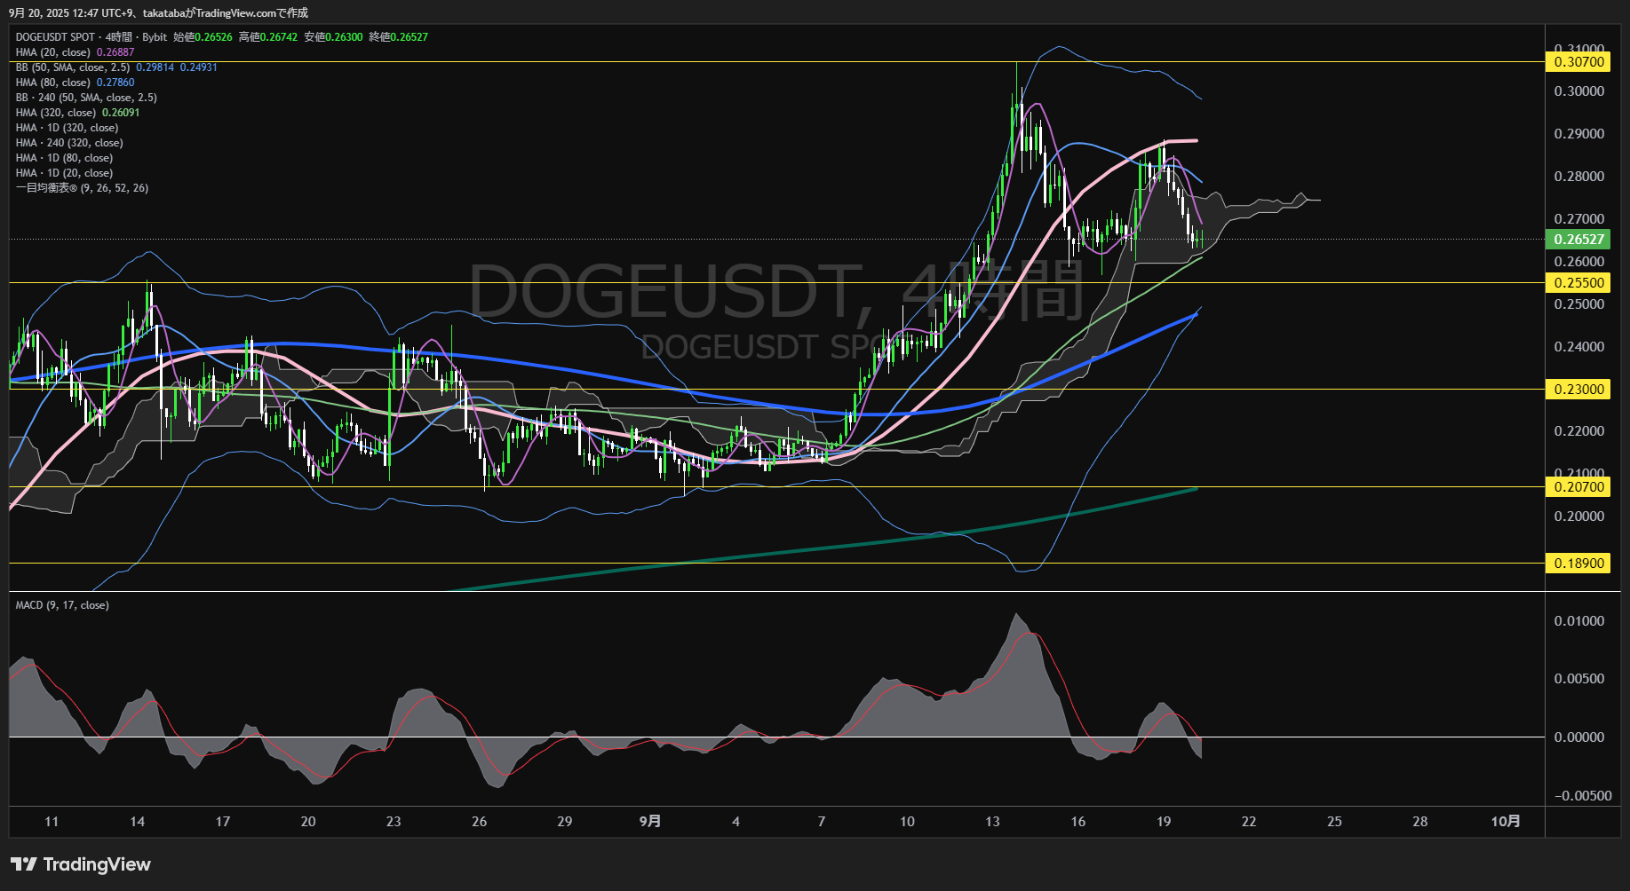Viewport: 1630px width, 891px height.
Task: Select BB (50, SMA, close, 2.5) legend entry
Action: [73, 67]
